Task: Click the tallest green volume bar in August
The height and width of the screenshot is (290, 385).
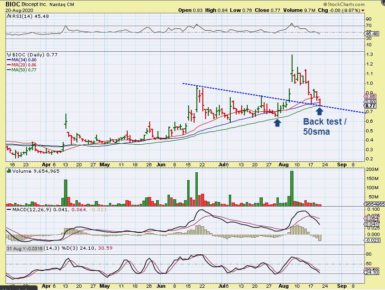Action: (292, 188)
